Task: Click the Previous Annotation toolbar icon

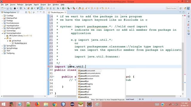Action: pyautogui.click(x=98, y=8)
